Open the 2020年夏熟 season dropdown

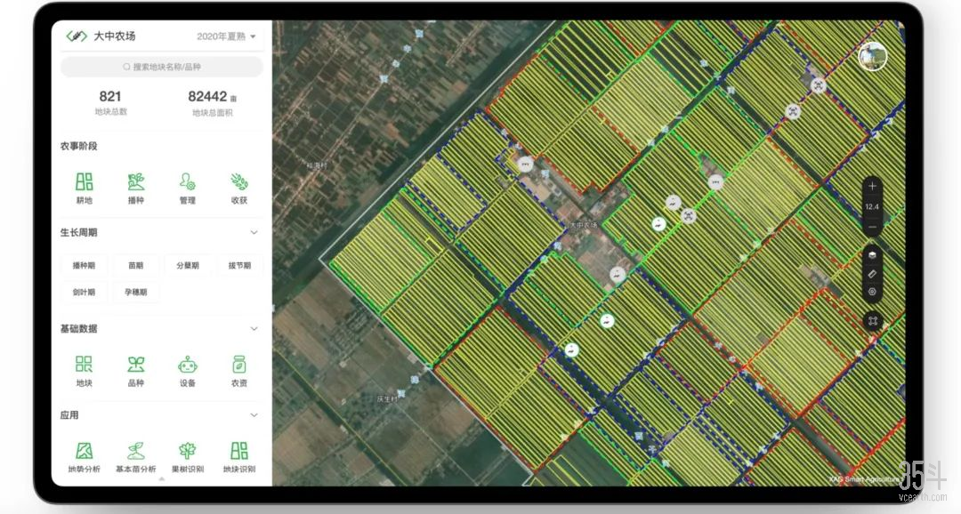[x=225, y=36]
